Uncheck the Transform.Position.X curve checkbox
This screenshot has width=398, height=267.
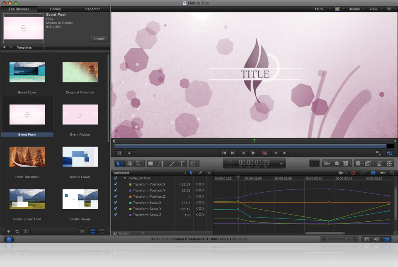[116, 184]
